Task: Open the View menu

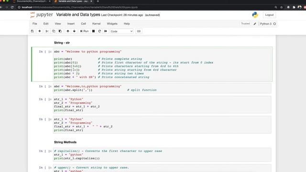Action: point(58,23)
